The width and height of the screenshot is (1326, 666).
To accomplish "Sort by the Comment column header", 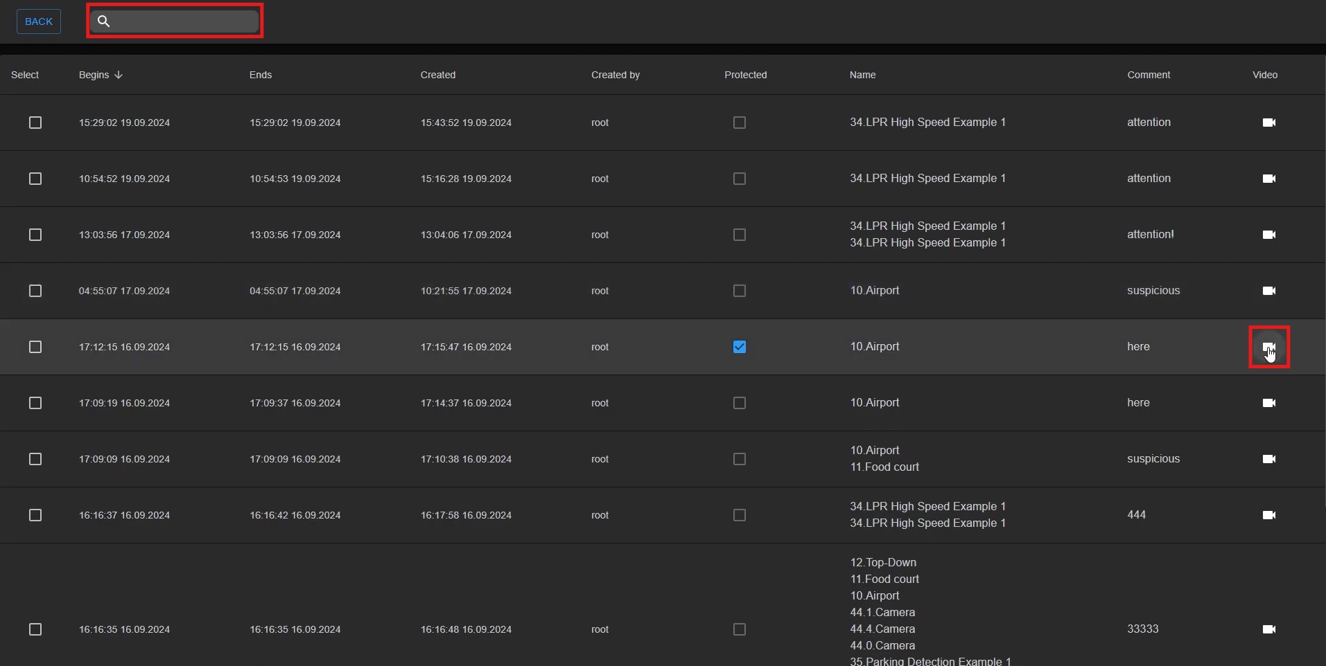I will tap(1148, 75).
